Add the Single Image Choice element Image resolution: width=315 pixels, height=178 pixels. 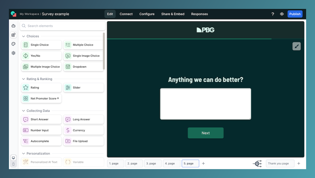pos(83,56)
